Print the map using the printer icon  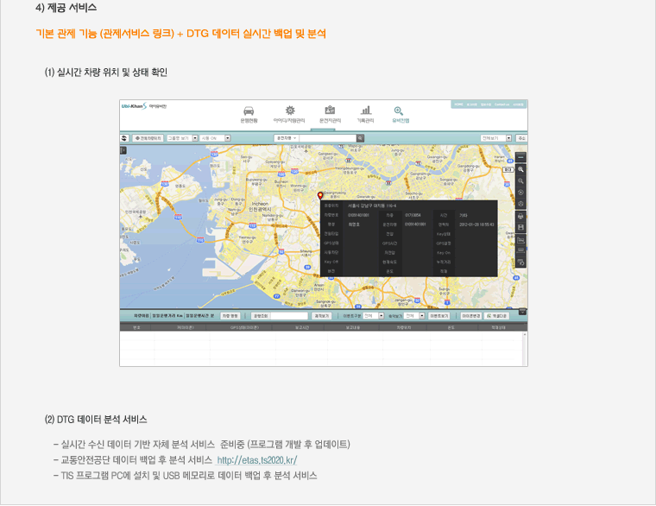[x=520, y=217]
